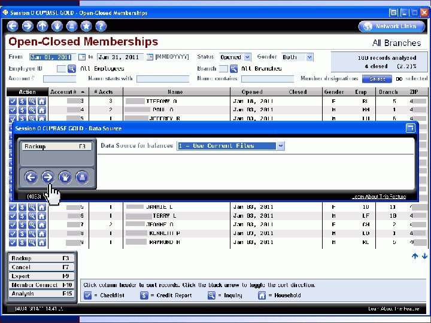Click inquiry icon in JEANNE row

pyautogui.click(x=32, y=225)
